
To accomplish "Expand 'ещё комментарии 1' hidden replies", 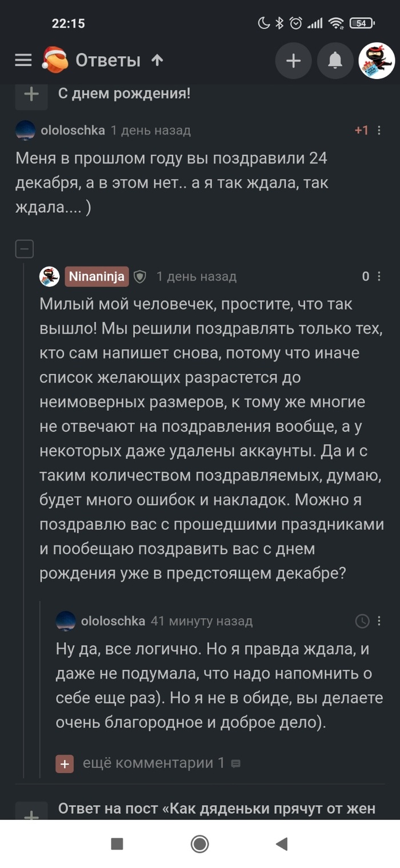I will 65,763.
